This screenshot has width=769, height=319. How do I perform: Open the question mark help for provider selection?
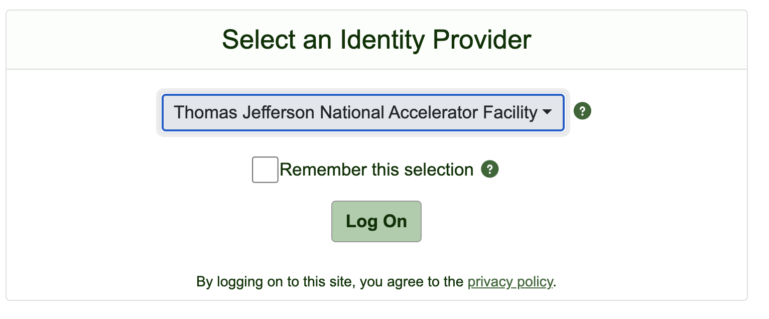point(582,111)
